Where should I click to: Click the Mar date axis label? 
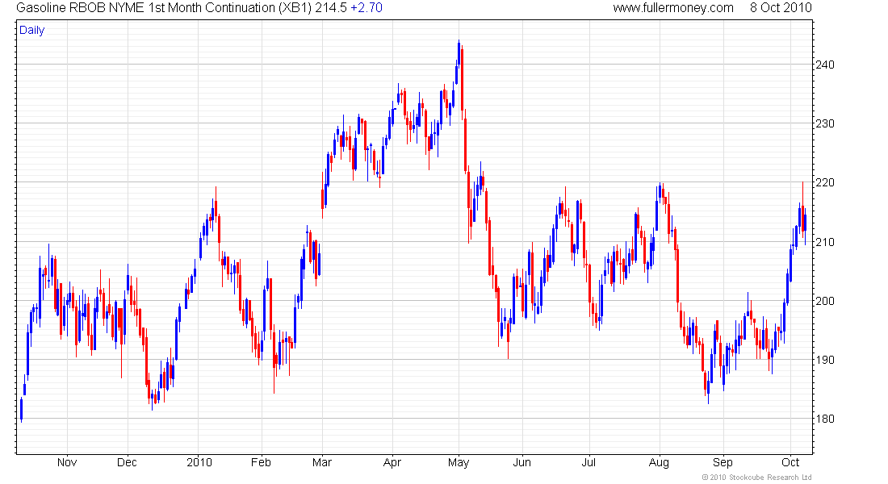[321, 462]
